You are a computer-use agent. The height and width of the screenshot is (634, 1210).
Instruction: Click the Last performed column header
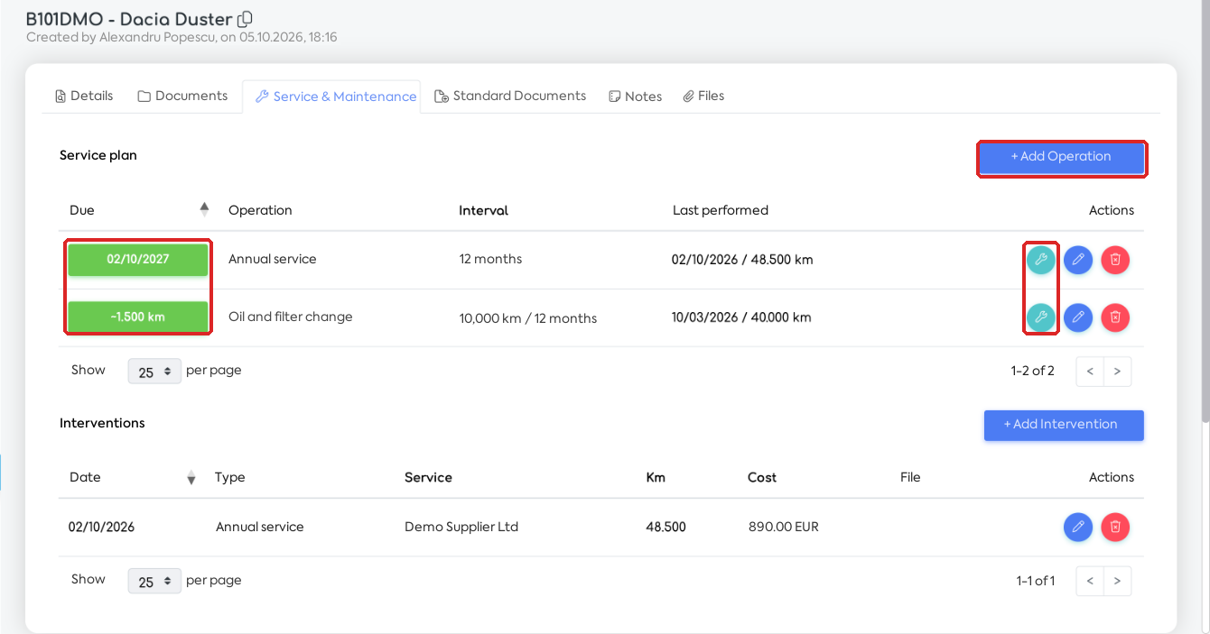(x=721, y=210)
